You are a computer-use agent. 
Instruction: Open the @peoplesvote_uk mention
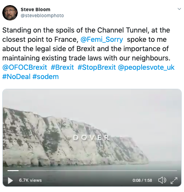click(x=146, y=67)
